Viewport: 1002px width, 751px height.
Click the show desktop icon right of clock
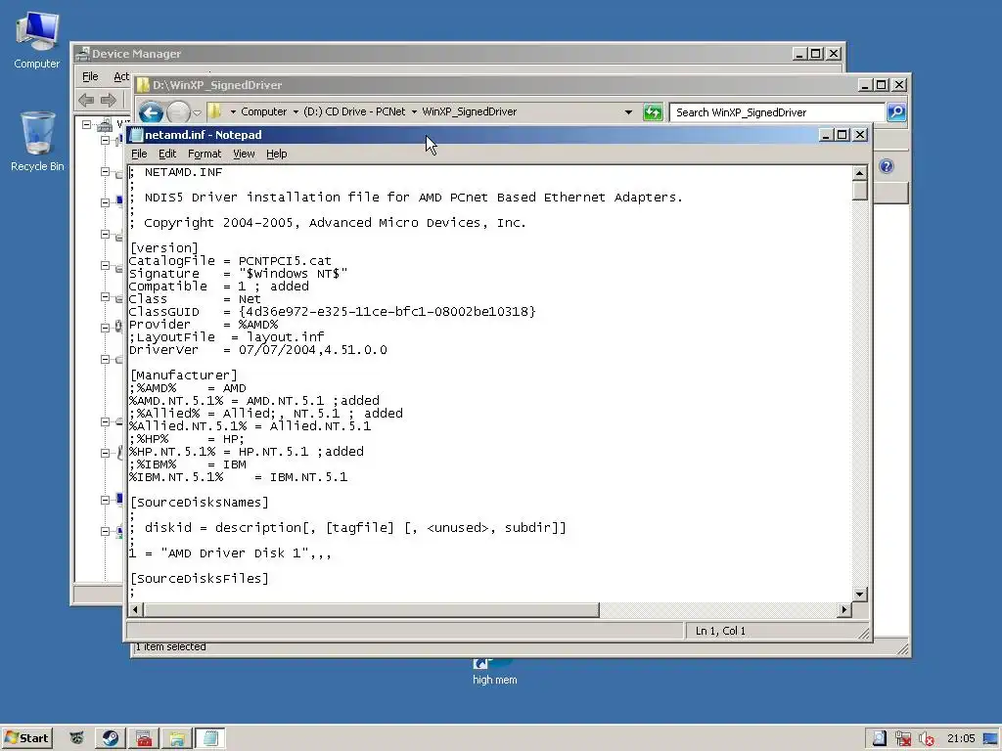tap(990, 738)
